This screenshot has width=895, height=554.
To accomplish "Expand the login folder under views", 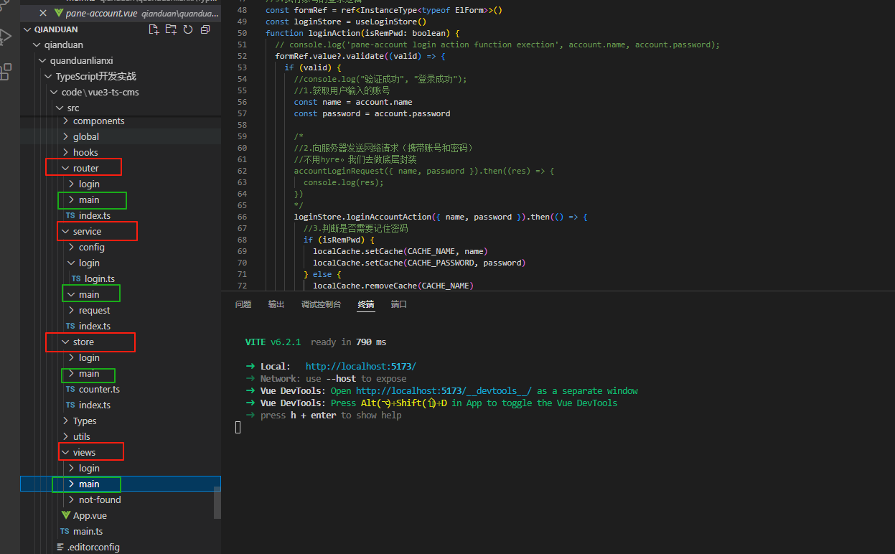I will point(72,468).
